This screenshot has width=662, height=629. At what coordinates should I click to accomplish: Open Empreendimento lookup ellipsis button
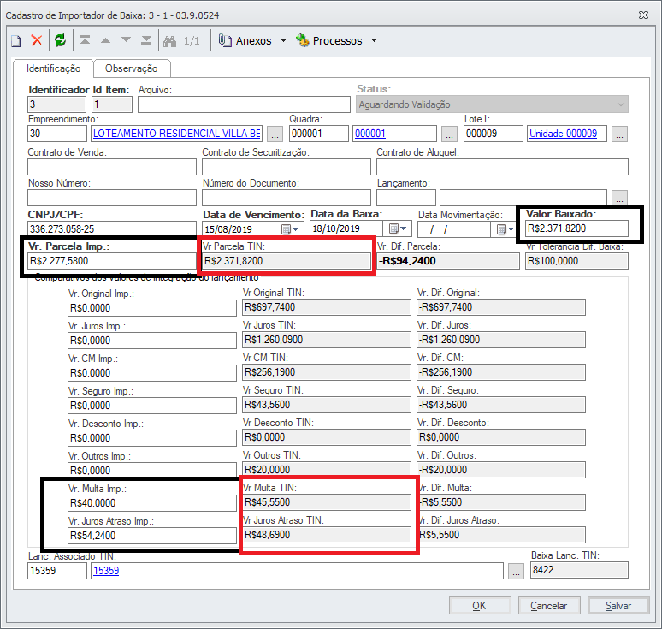pyautogui.click(x=275, y=134)
